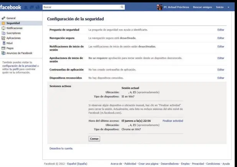The height and width of the screenshot is (167, 237).
Task: Edit Dispositivos reconocidos setting
Action: (221, 78)
